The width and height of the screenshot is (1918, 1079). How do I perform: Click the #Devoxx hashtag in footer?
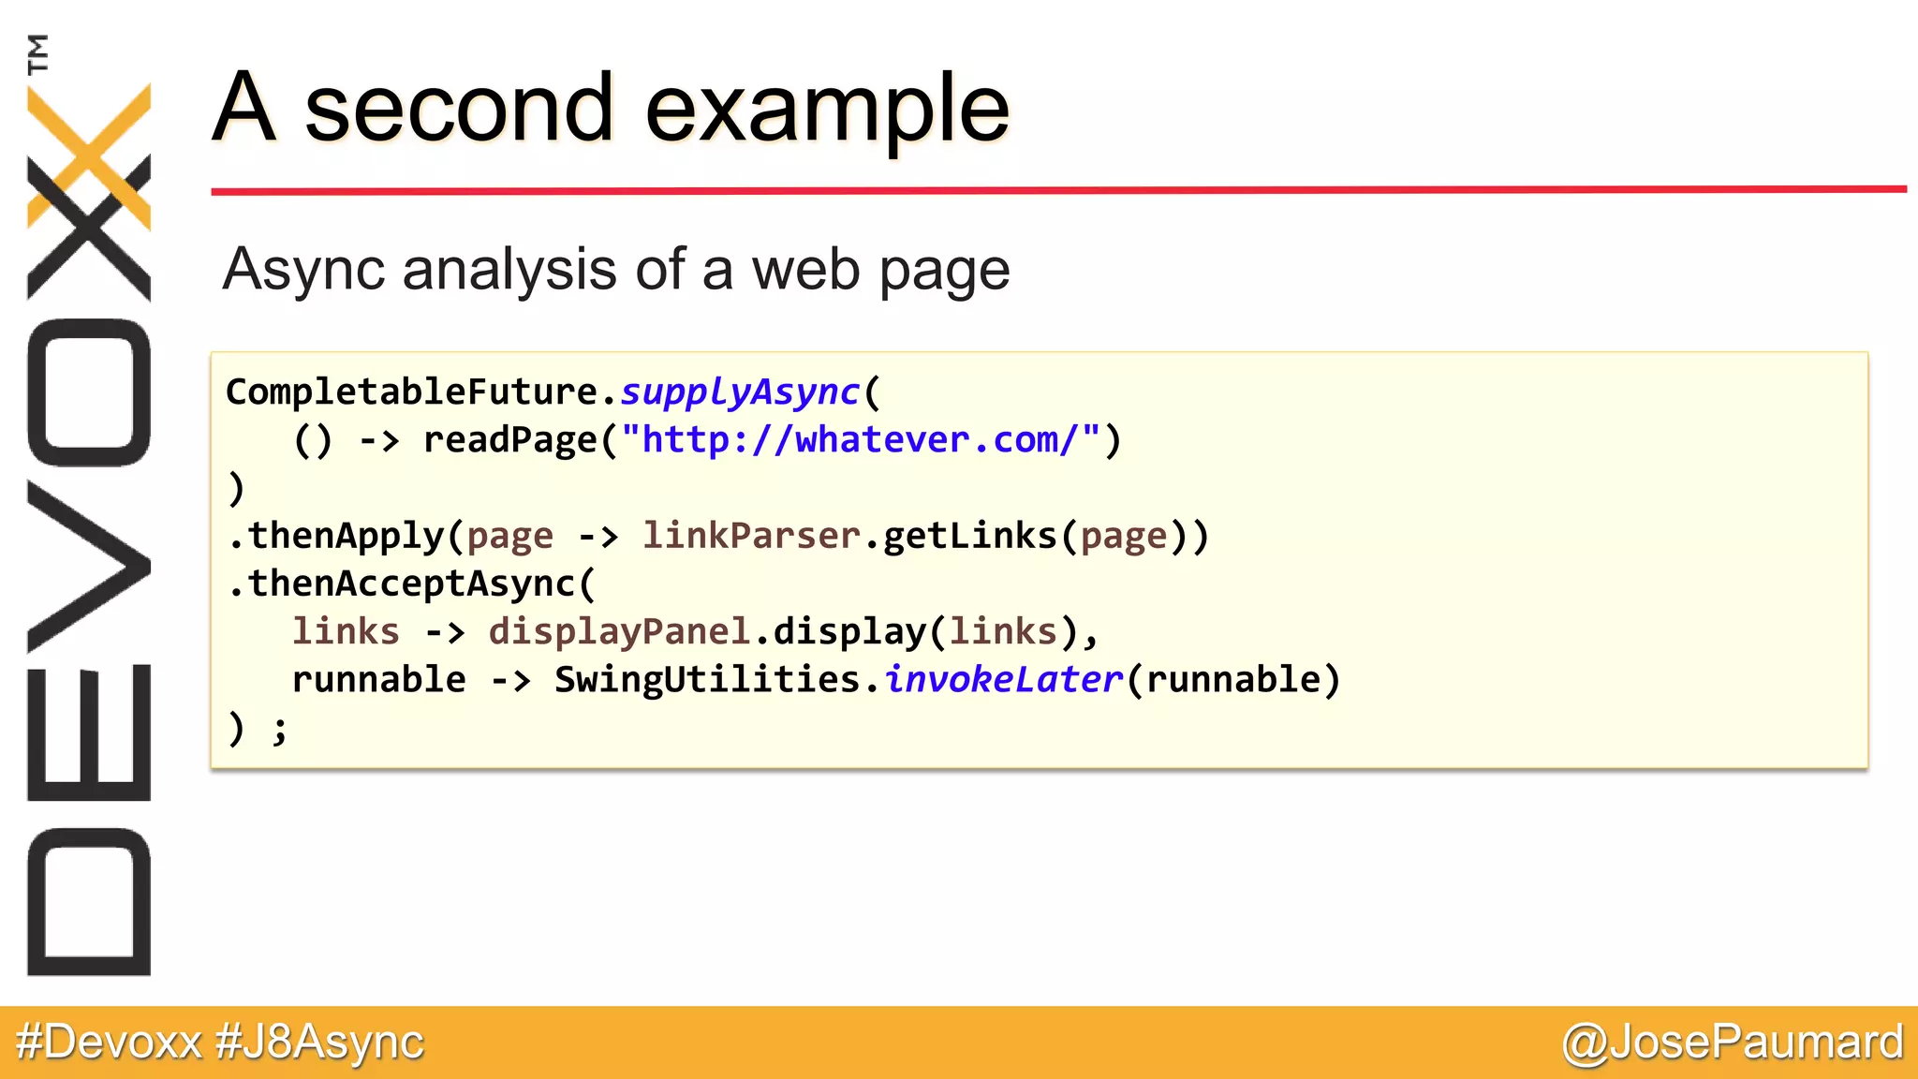(109, 1042)
